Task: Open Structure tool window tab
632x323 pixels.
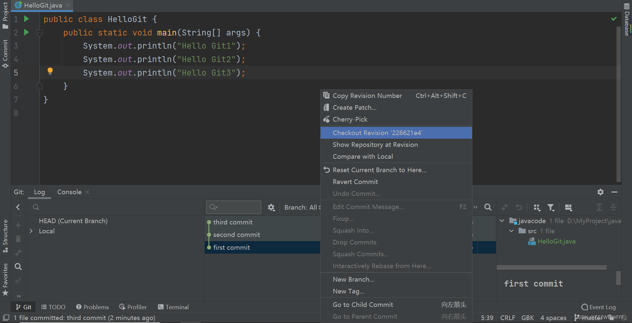Action: pyautogui.click(x=5, y=236)
